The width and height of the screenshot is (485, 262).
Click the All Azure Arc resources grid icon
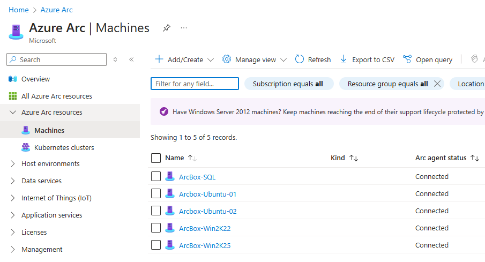tap(13, 96)
